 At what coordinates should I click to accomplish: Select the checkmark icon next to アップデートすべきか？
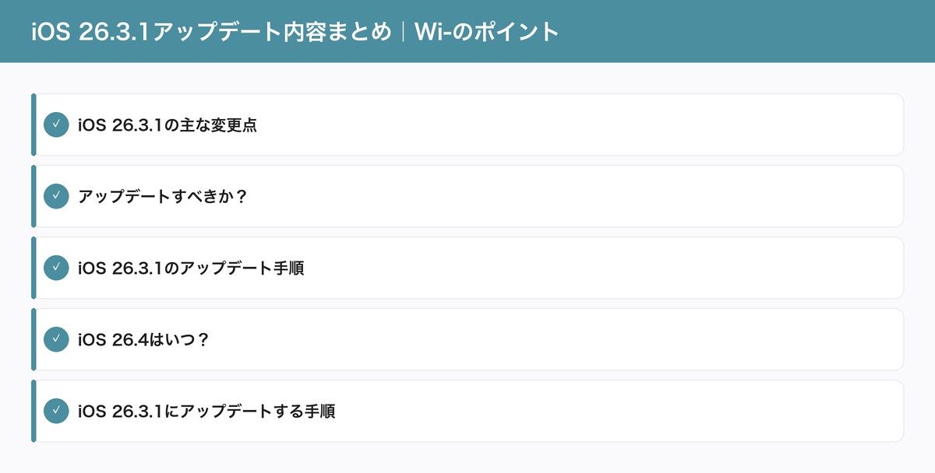coord(56,196)
